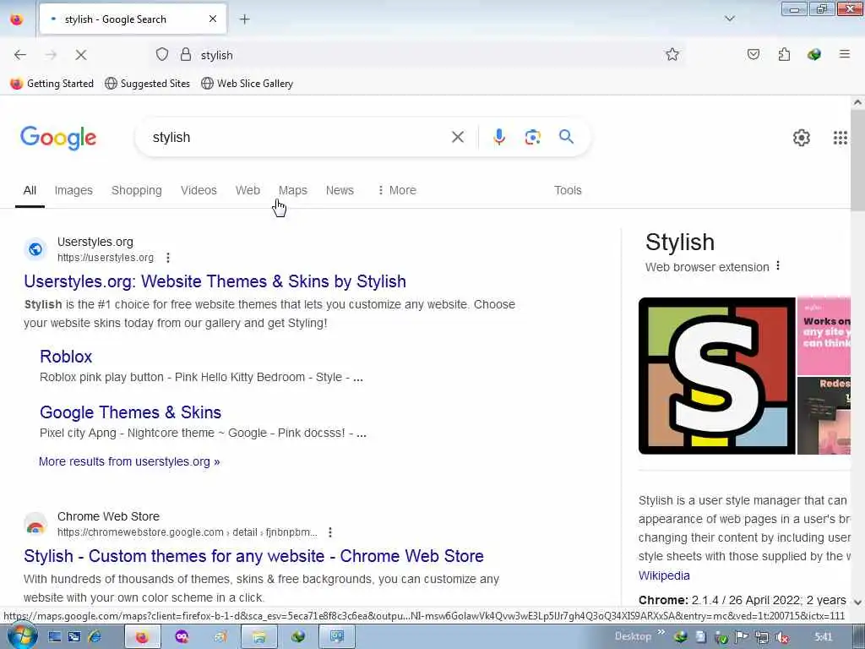Show site security info via padlock icon

[x=186, y=55]
